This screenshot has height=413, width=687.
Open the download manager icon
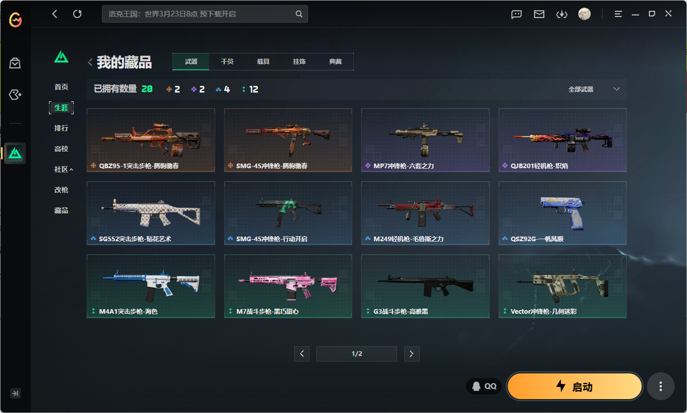pos(561,14)
